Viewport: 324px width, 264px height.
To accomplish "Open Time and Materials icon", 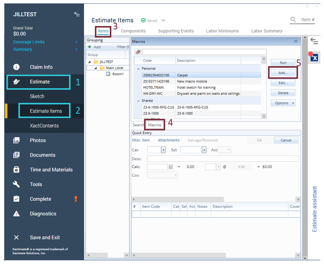I will [x=16, y=170].
